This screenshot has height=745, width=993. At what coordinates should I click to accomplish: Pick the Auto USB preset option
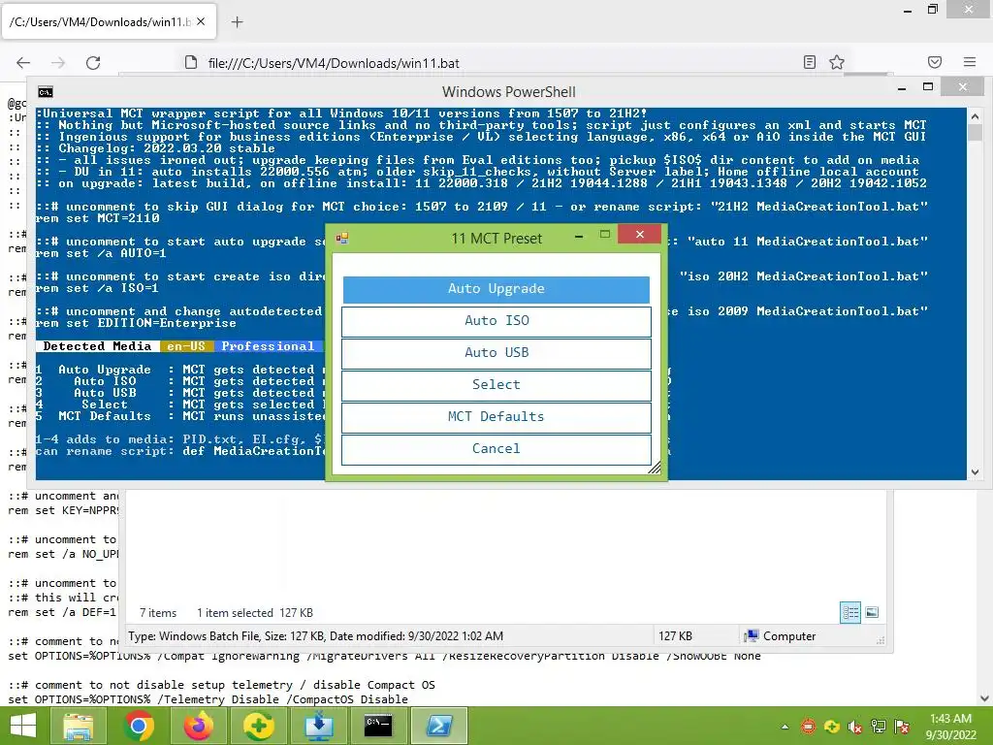tap(496, 353)
